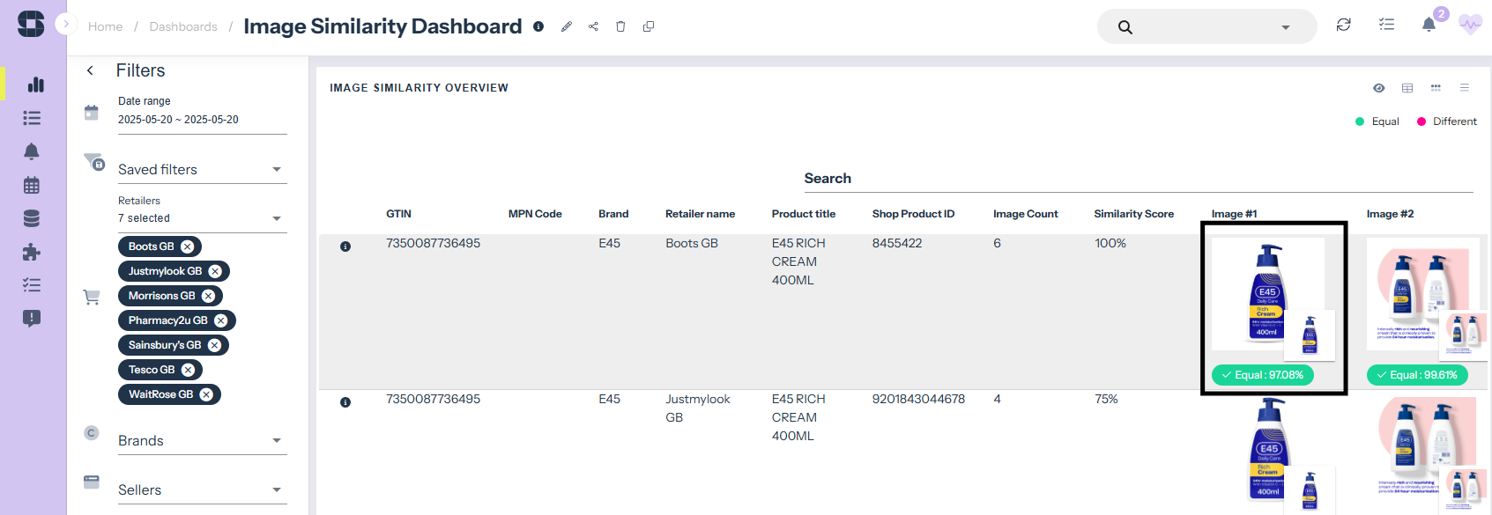Go to the Dashboards breadcrumb
1492x515 pixels.
(x=183, y=26)
